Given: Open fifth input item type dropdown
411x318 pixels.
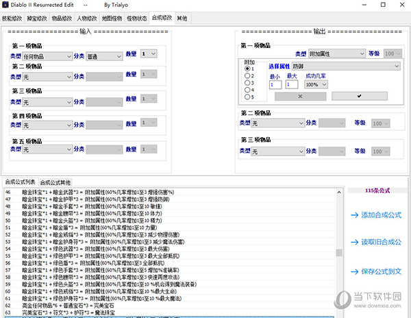Looking at the screenshot, I should point(47,149).
